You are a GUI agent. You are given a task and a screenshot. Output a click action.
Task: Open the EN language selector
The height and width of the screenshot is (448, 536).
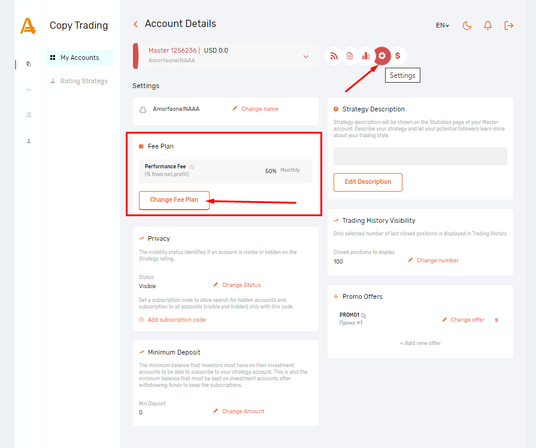pos(442,25)
